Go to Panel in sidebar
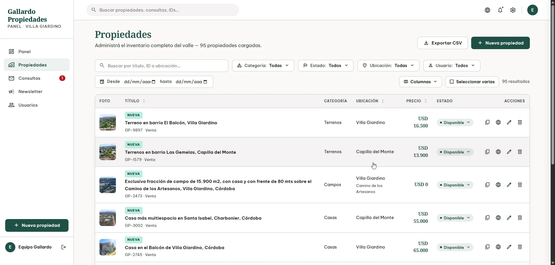Viewport: 555px width, 265px height. click(x=37, y=51)
